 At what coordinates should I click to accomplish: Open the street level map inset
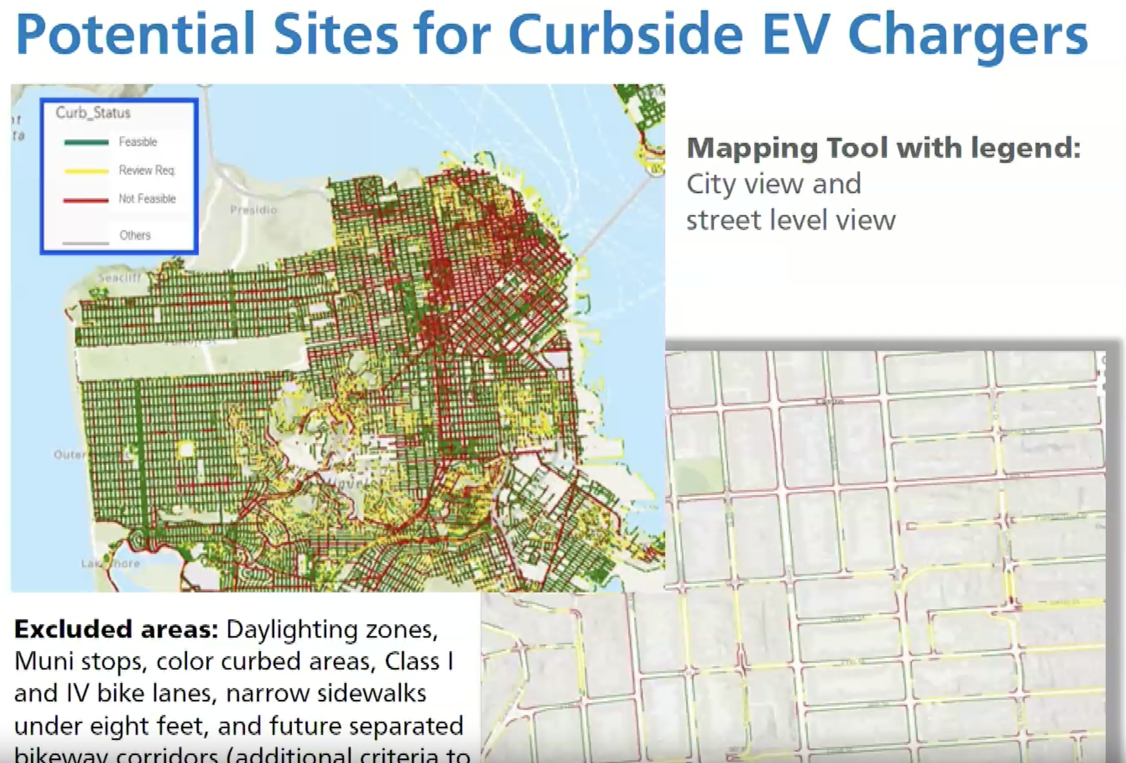[x=885, y=549]
